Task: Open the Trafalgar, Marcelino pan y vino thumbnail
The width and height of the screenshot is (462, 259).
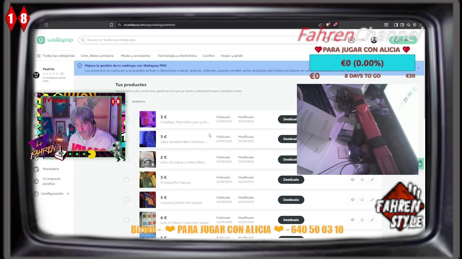Action: pos(148,119)
